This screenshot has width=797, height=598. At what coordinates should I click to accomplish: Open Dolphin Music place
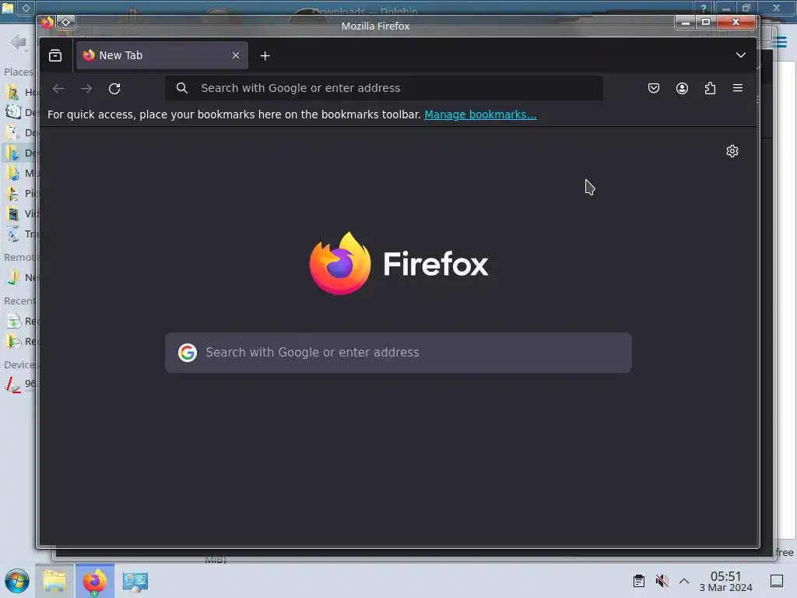(20, 173)
